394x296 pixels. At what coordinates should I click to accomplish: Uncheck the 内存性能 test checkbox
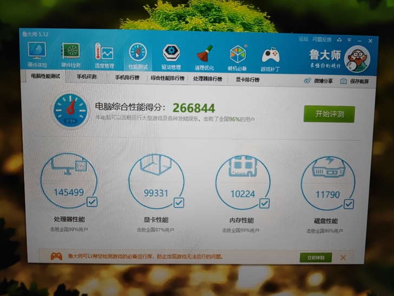point(264,203)
